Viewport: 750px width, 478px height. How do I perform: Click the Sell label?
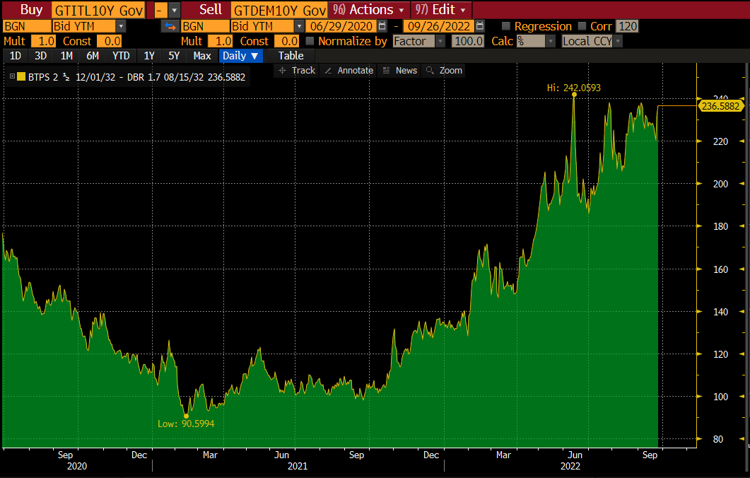(x=211, y=10)
